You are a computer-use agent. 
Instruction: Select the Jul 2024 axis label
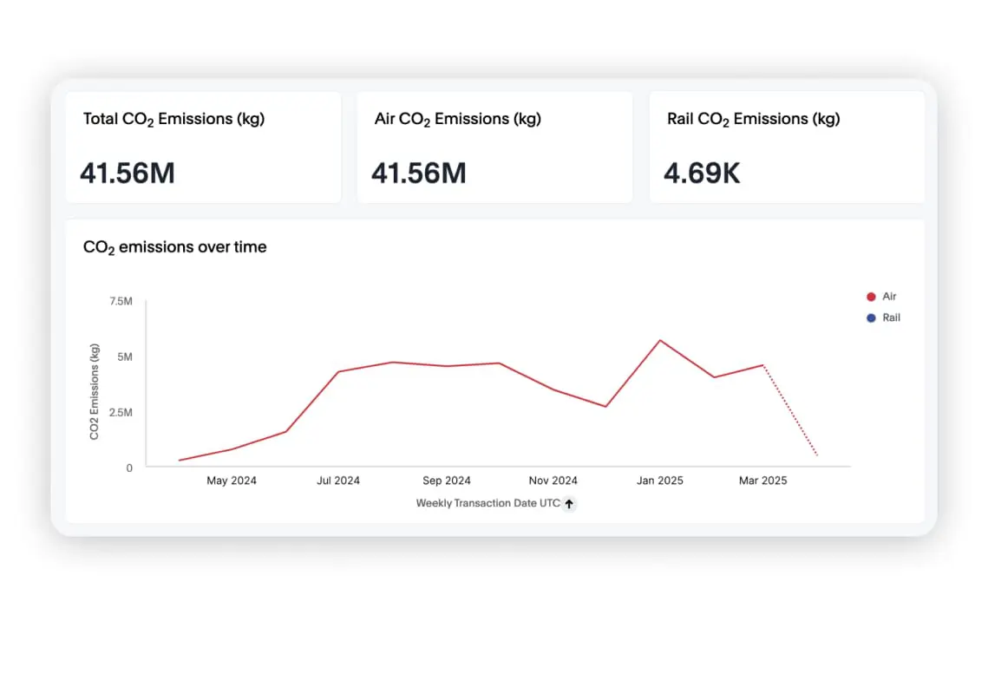(337, 481)
